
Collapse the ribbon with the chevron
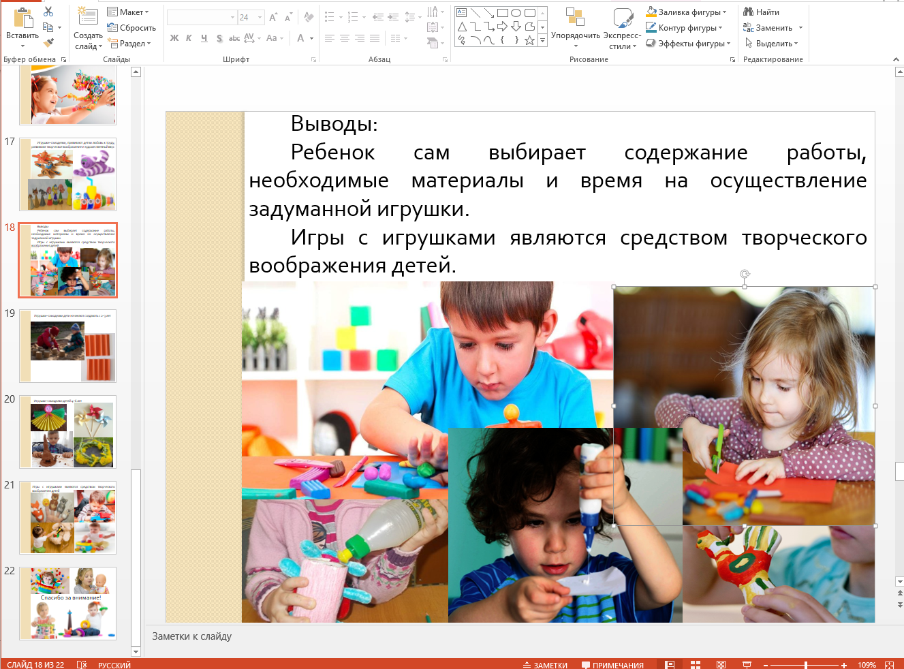[896, 60]
